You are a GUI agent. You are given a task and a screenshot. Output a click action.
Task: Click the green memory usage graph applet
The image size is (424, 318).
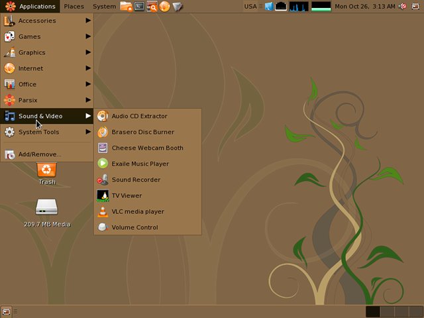[321, 6]
